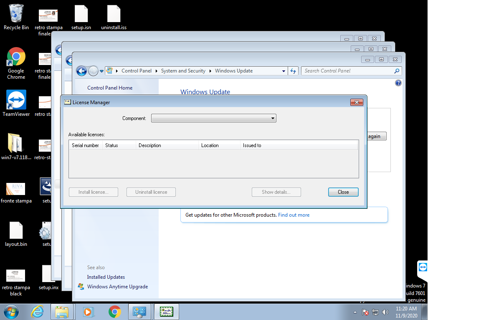Click the Control Panel help question-mark icon

click(398, 83)
